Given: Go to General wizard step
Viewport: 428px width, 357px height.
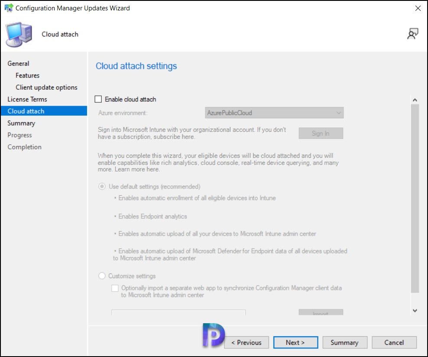Looking at the screenshot, I should (x=18, y=63).
